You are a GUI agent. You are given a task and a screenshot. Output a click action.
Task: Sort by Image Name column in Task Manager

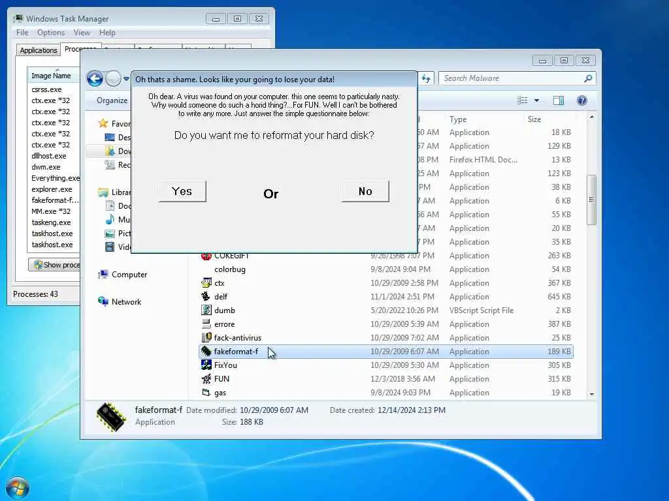pos(54,76)
